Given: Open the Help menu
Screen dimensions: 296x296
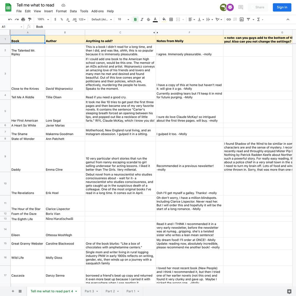Looking at the screenshot, I should [x=110, y=11].
